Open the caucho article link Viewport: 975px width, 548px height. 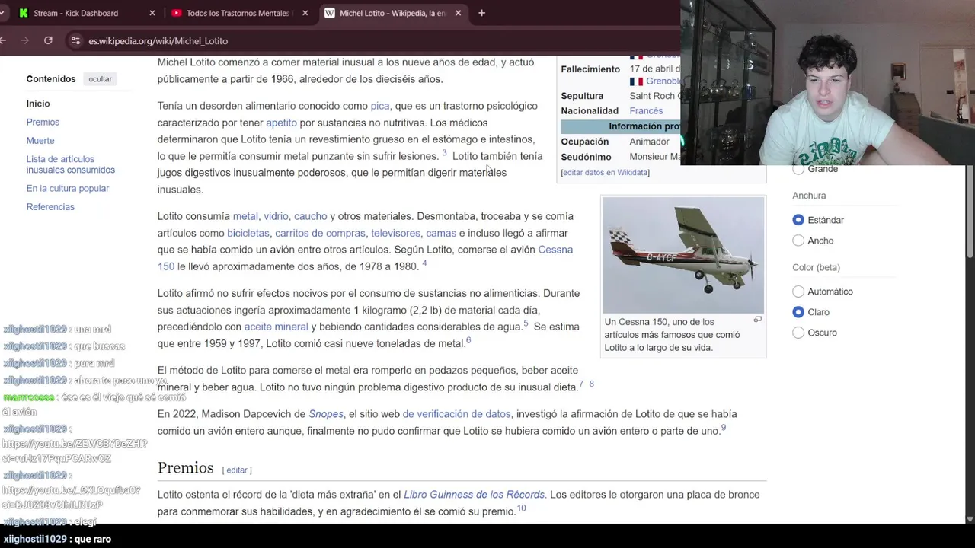click(310, 216)
